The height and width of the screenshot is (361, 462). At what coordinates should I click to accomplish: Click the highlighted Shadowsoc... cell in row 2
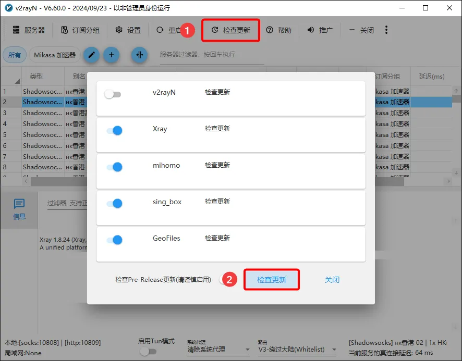[x=43, y=102]
